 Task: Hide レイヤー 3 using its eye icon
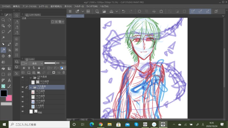(23, 92)
